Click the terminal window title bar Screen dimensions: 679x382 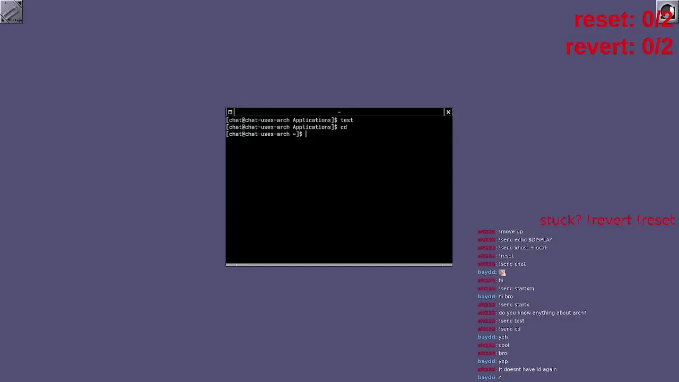coord(339,112)
